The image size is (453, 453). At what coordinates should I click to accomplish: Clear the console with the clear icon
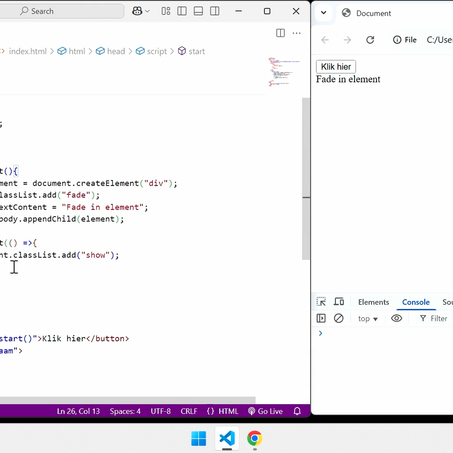[339, 318]
